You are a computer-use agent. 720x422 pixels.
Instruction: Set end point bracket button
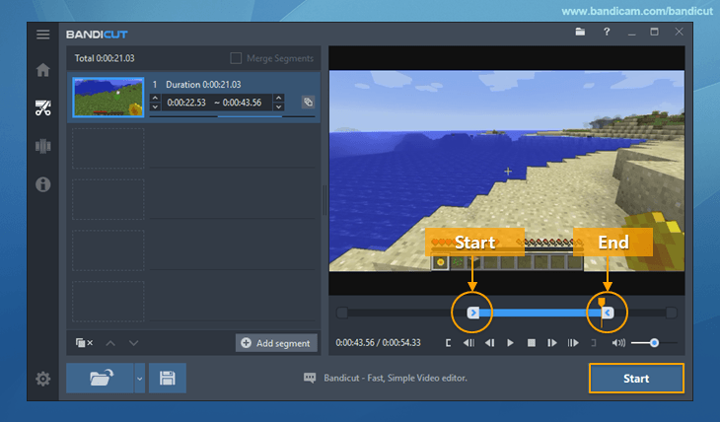click(594, 343)
